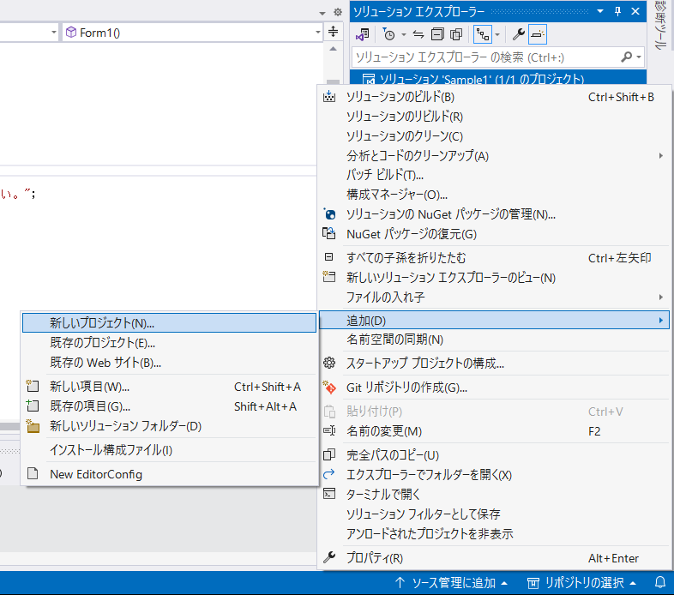This screenshot has width=674, height=595.
Task: Click ソース管理に追加 in the status bar
Action: [x=451, y=582]
